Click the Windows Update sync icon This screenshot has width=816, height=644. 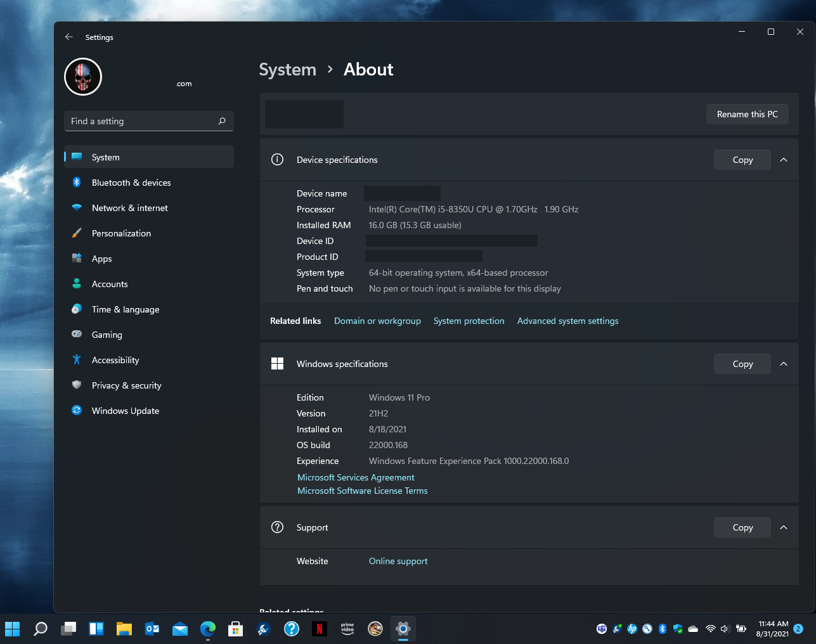click(x=77, y=410)
